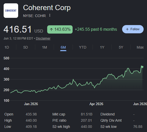
Task: Click the 52-wk high label
Action: 61,127
